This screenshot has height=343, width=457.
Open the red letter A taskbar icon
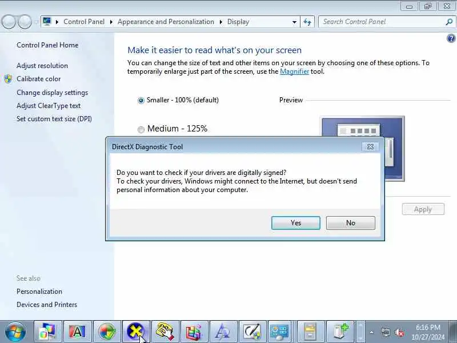tap(77, 332)
